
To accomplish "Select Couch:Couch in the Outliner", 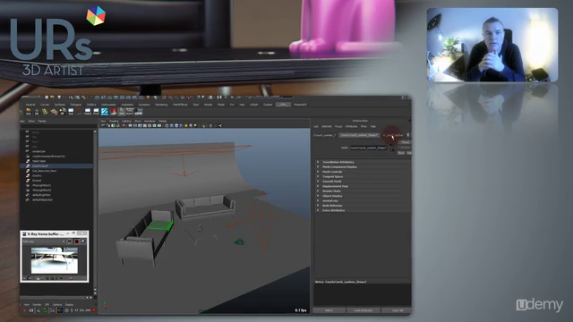I will pyautogui.click(x=40, y=165).
